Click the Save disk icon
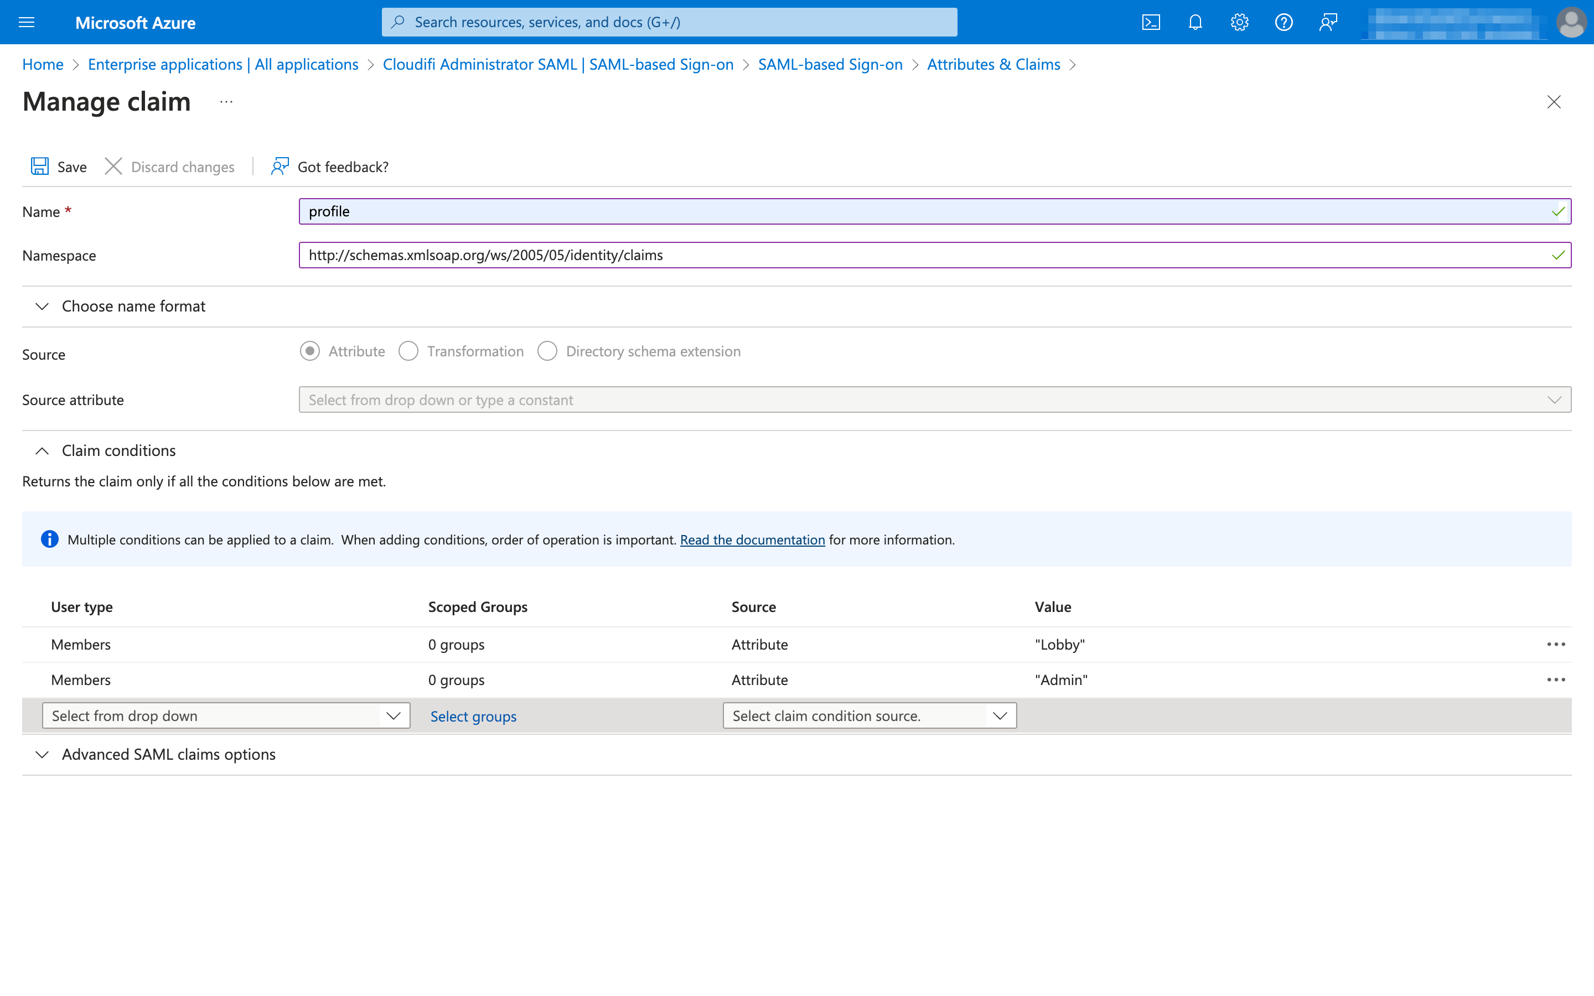The height and width of the screenshot is (996, 1594). tap(39, 166)
